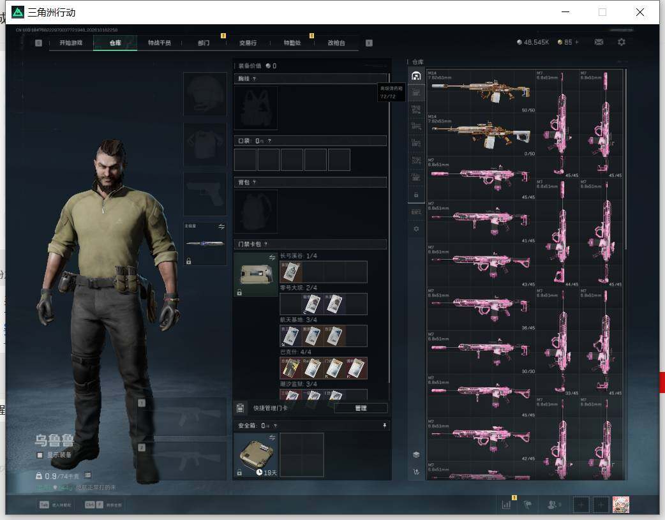Click the empty helmet equipment slot
This screenshot has width=665, height=520.
pos(205,94)
